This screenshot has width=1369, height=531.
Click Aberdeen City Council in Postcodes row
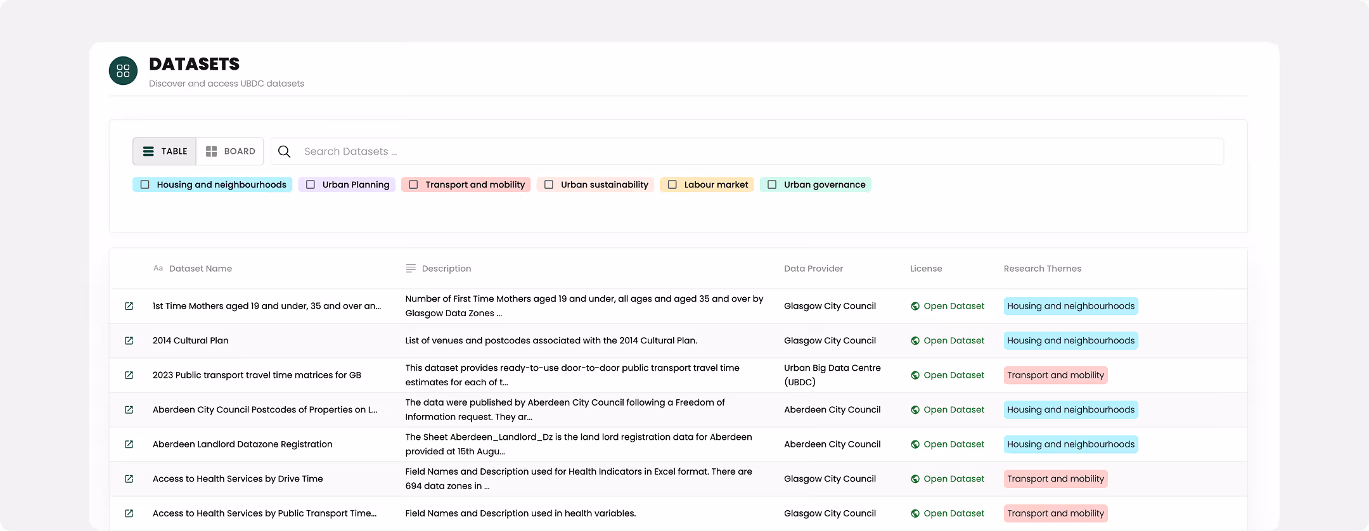click(x=832, y=410)
